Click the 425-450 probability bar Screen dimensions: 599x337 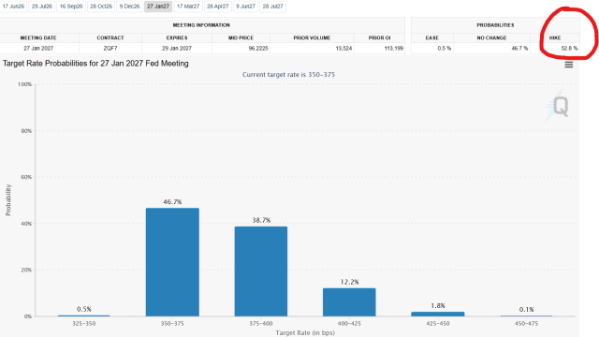(x=438, y=315)
